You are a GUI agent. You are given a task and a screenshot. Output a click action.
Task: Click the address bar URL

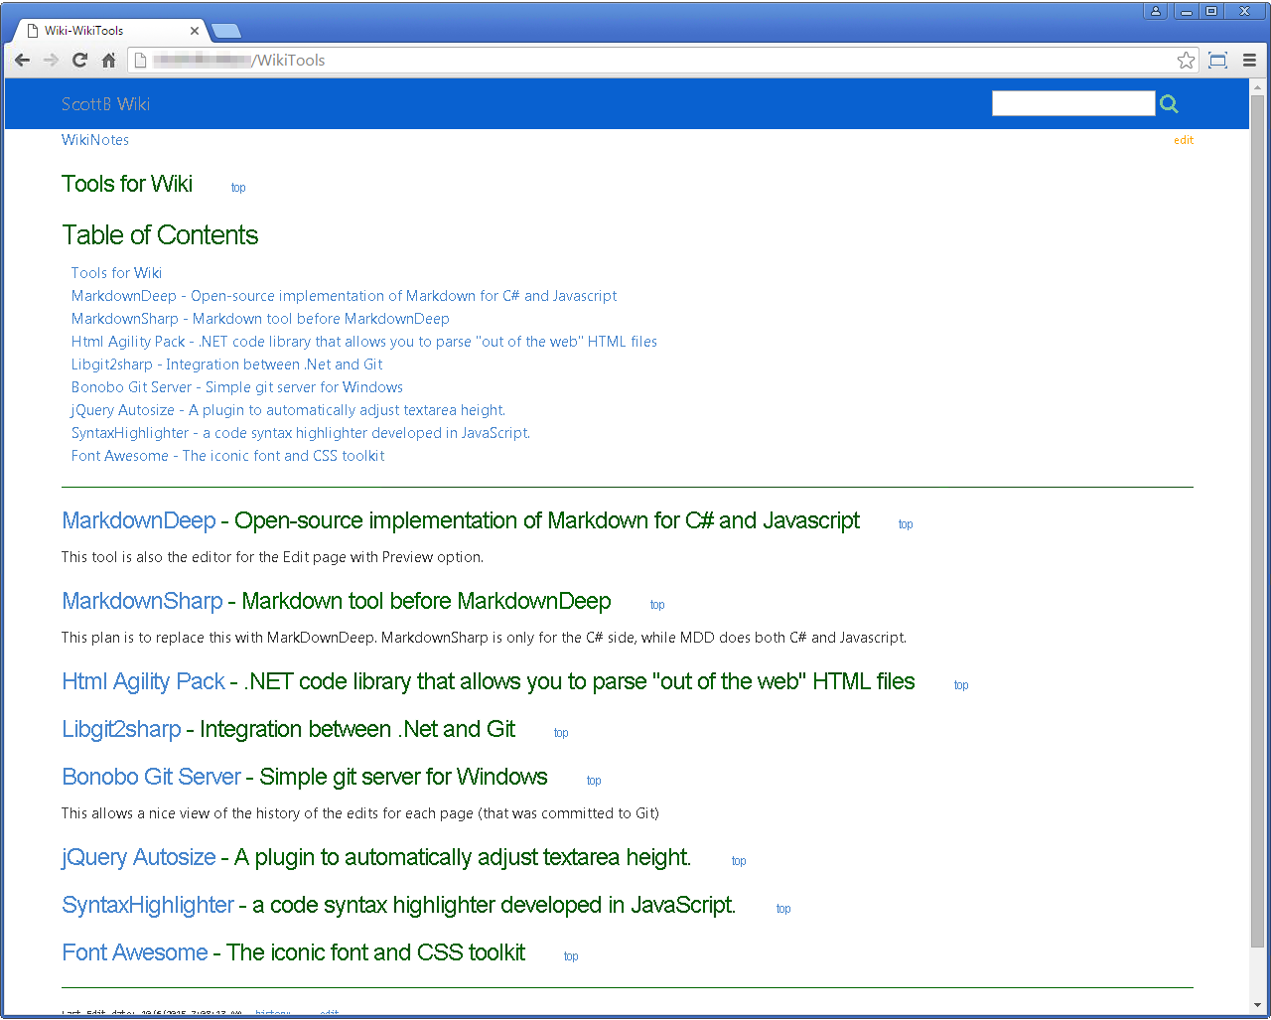tap(596, 61)
